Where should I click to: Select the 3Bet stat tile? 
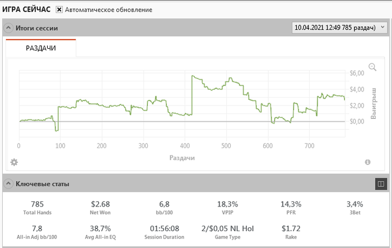pos(355,208)
